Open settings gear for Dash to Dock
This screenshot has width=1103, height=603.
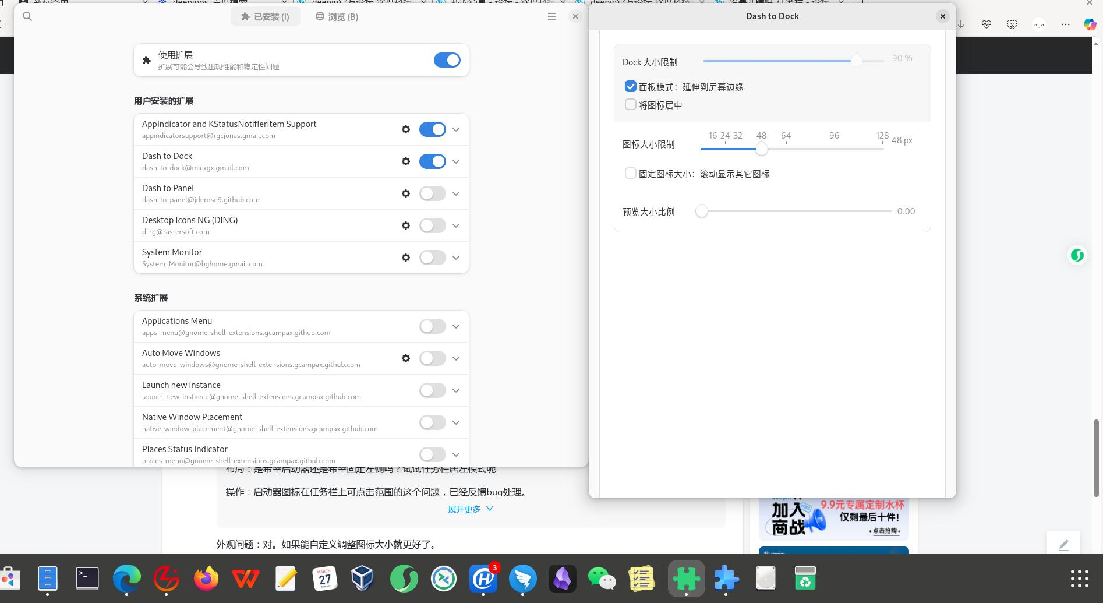click(x=406, y=161)
